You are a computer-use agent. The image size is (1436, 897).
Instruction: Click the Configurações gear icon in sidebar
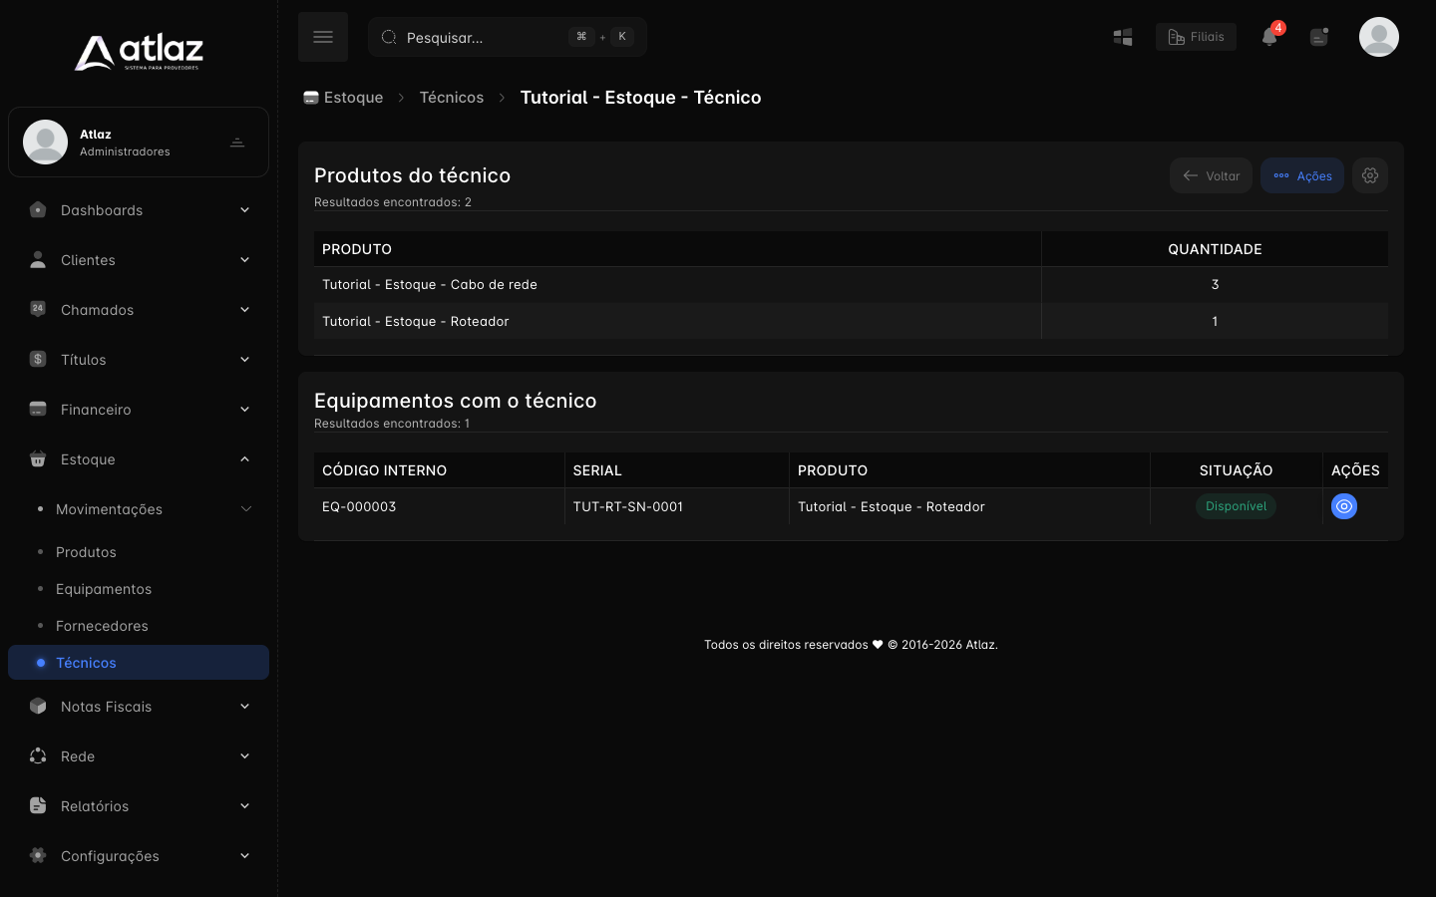[38, 855]
